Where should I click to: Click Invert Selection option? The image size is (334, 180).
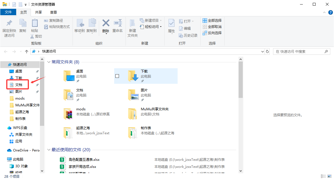212,33
